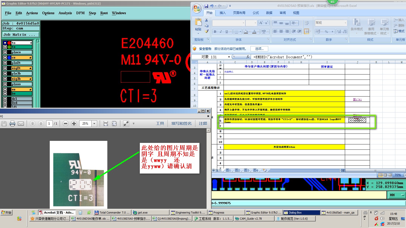Center-align text in Excel

point(281,31)
